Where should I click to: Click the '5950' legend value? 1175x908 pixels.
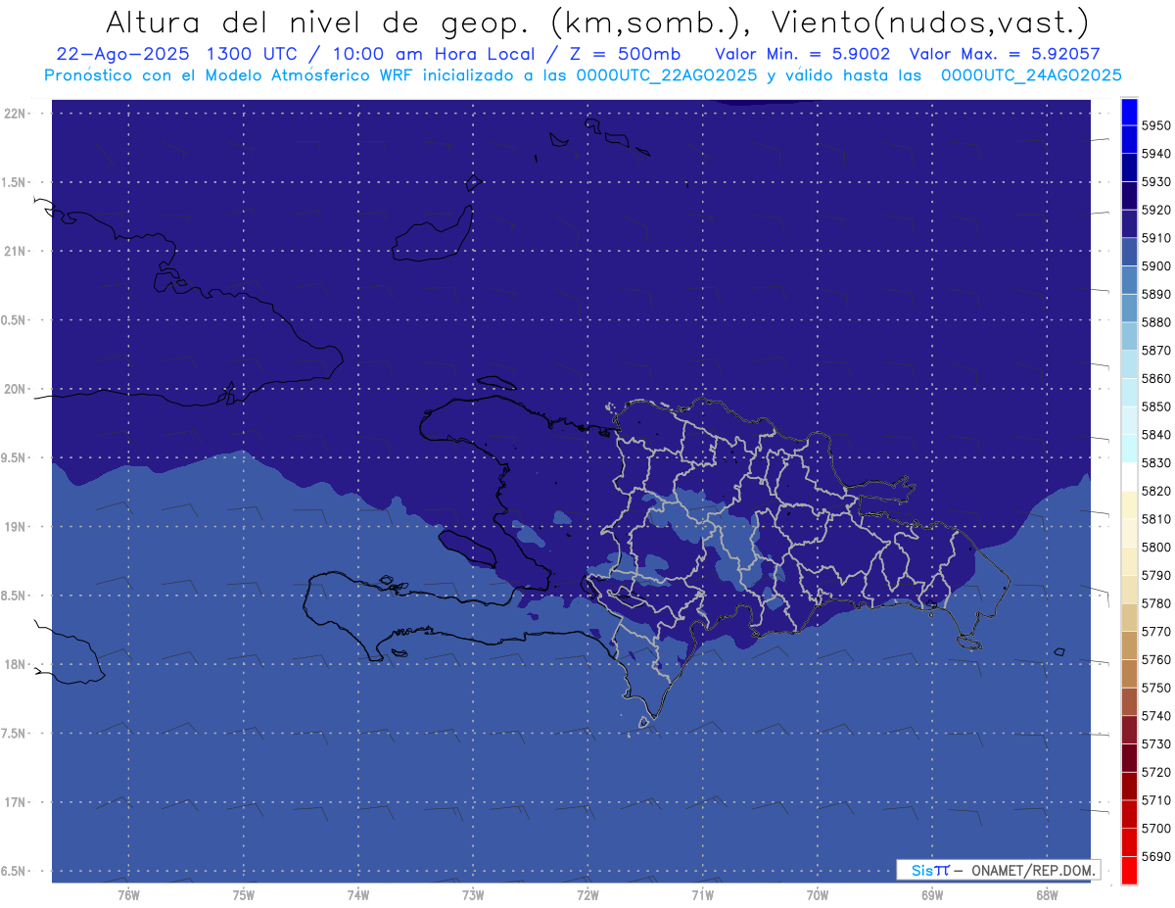(x=1155, y=126)
